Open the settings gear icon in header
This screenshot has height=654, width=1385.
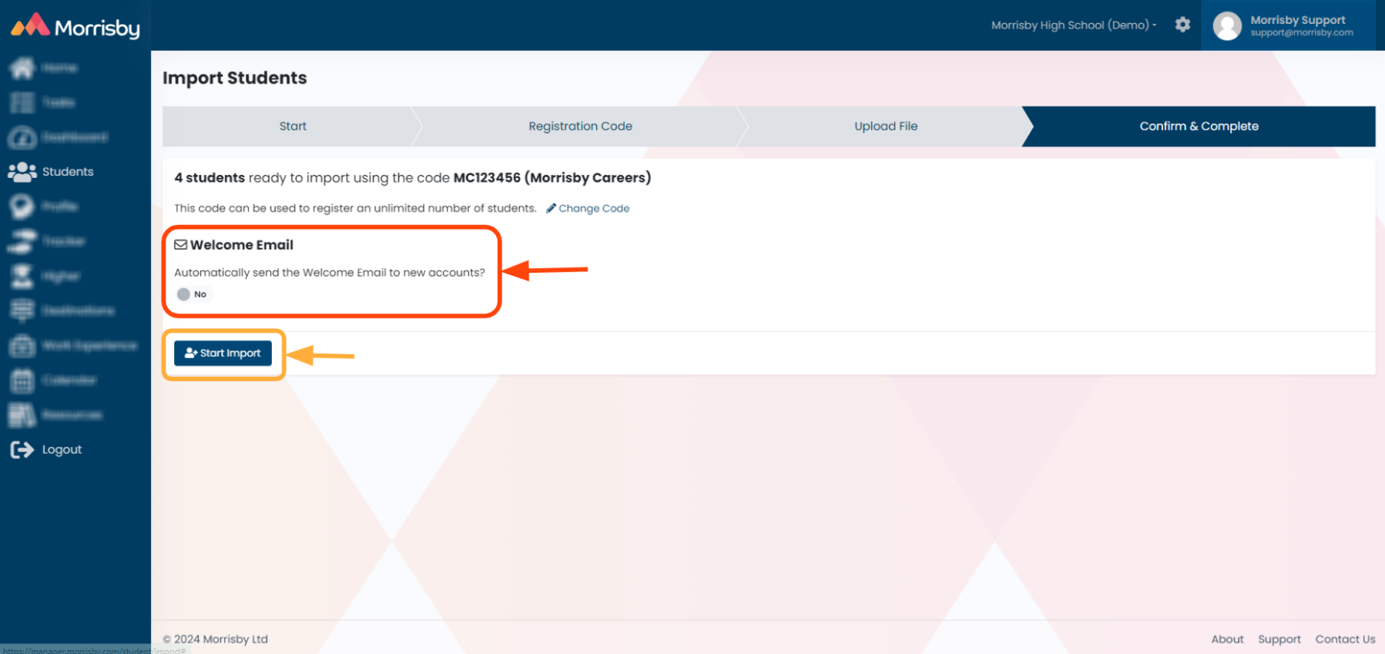(1182, 25)
